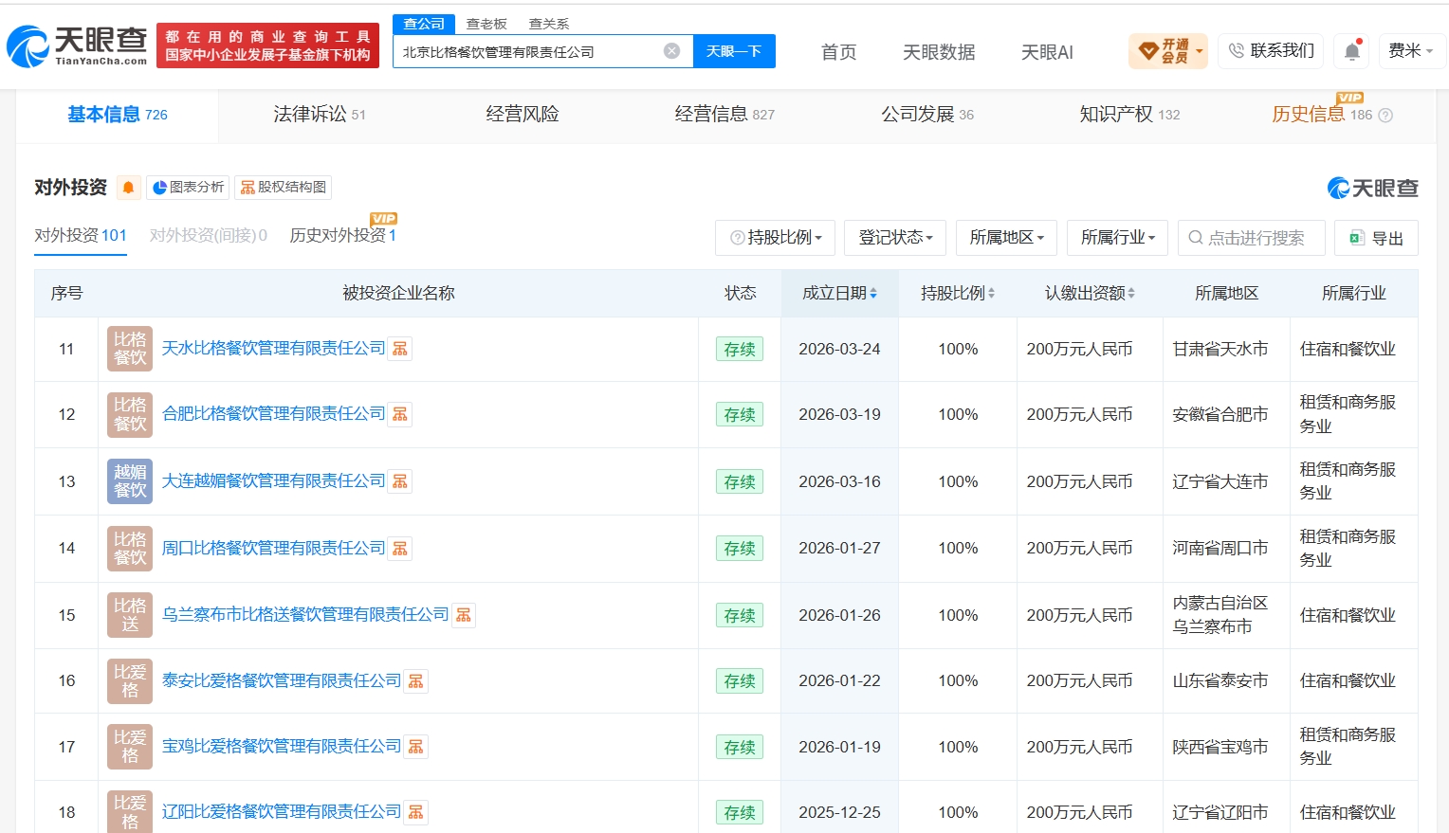Open 辽阳比爱格餐饮管理有限责任公司 company link
The image size is (1449, 833).
(282, 812)
